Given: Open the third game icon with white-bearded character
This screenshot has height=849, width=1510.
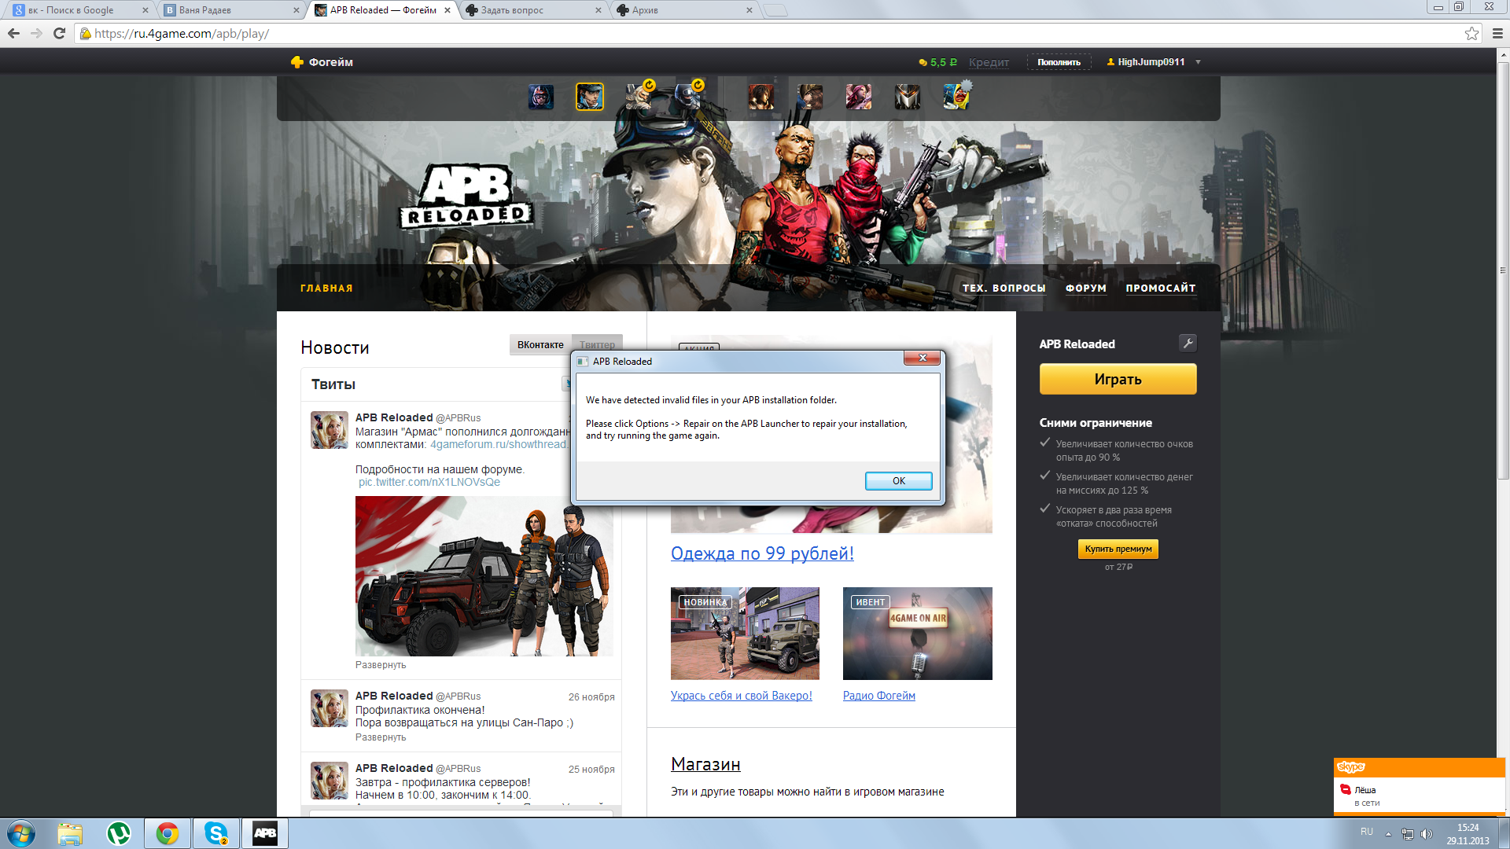Looking at the screenshot, I should pos(639,97).
